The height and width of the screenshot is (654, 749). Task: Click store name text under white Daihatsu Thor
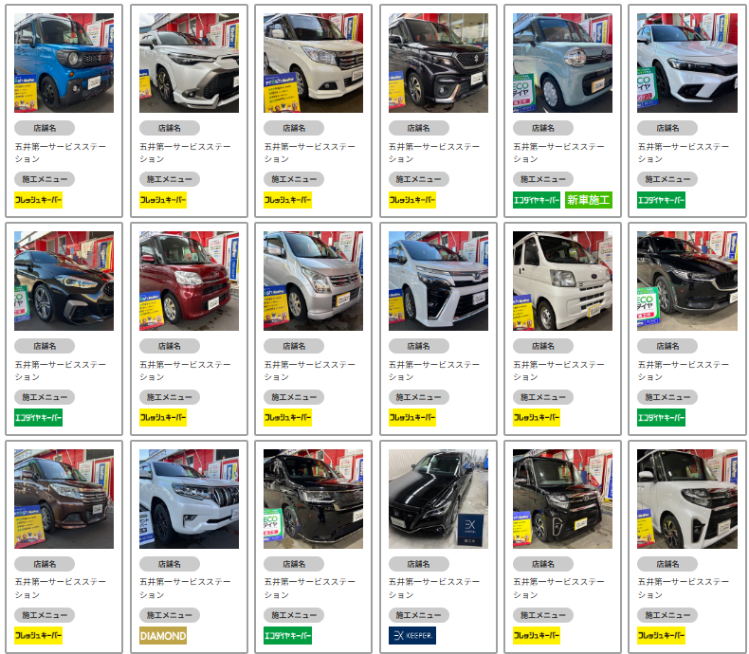(x=683, y=588)
